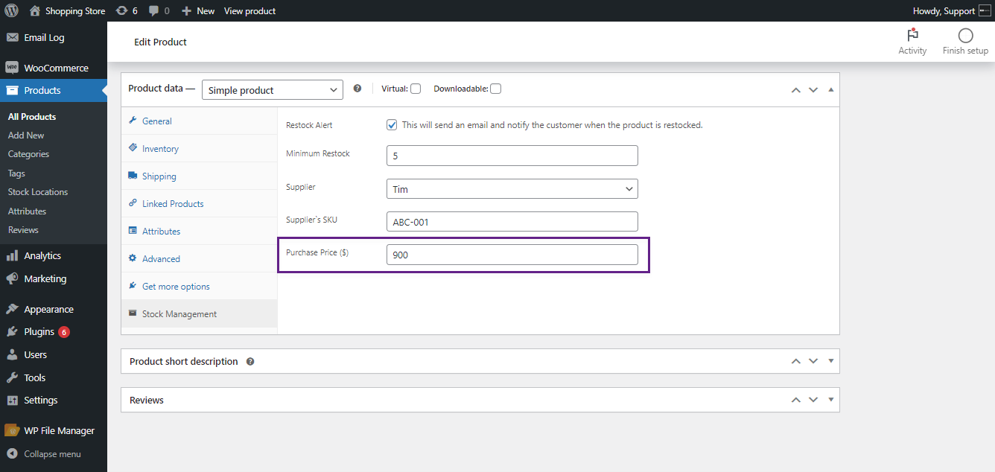The image size is (995, 472).
Task: Click the Purchase Price field showing 900
Action: (x=512, y=255)
